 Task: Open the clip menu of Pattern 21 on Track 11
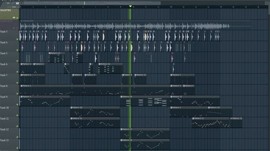193,118
